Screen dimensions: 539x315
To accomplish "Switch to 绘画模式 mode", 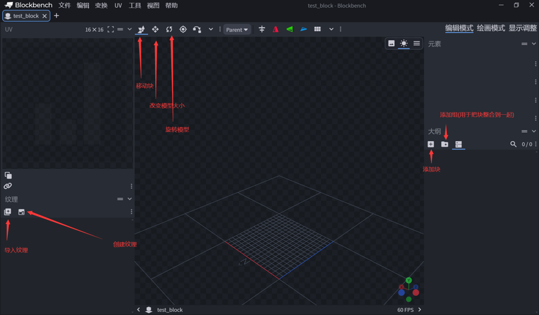I will 490,28.
